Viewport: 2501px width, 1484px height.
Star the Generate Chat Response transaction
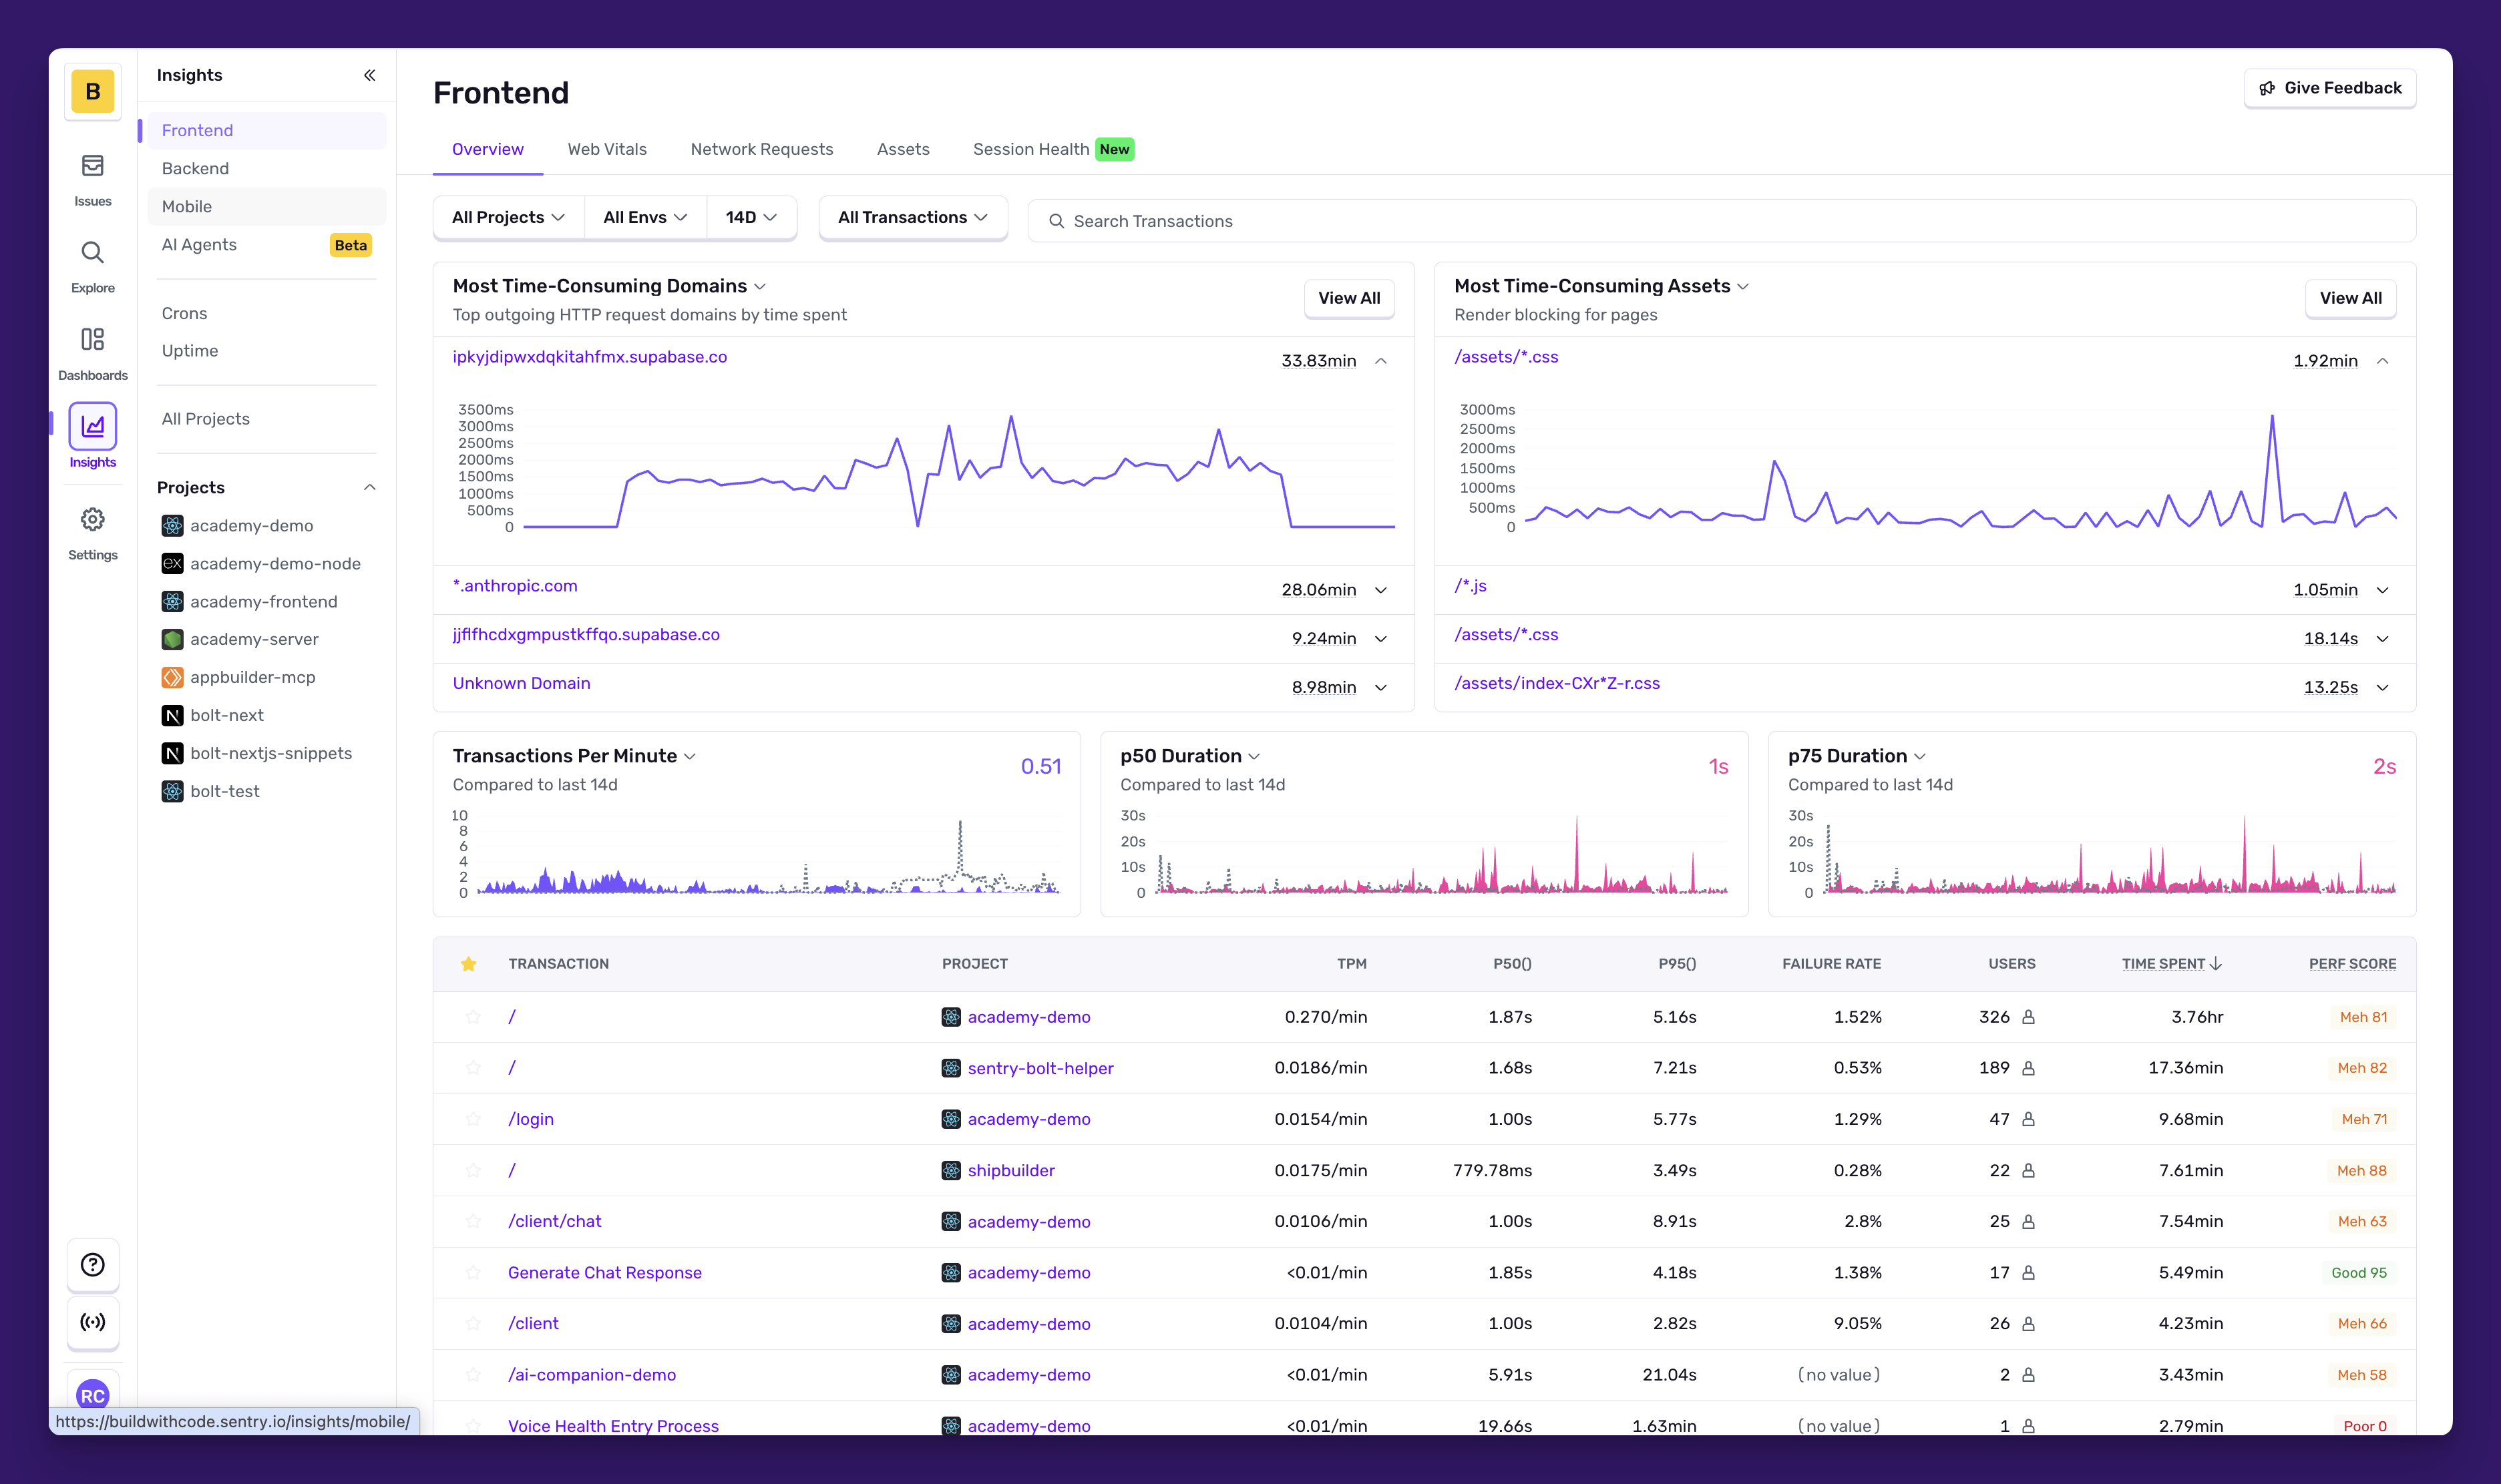(472, 1273)
